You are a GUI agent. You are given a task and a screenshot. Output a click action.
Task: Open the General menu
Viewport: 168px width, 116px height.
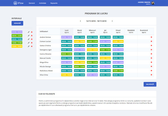click(x=31, y=3)
